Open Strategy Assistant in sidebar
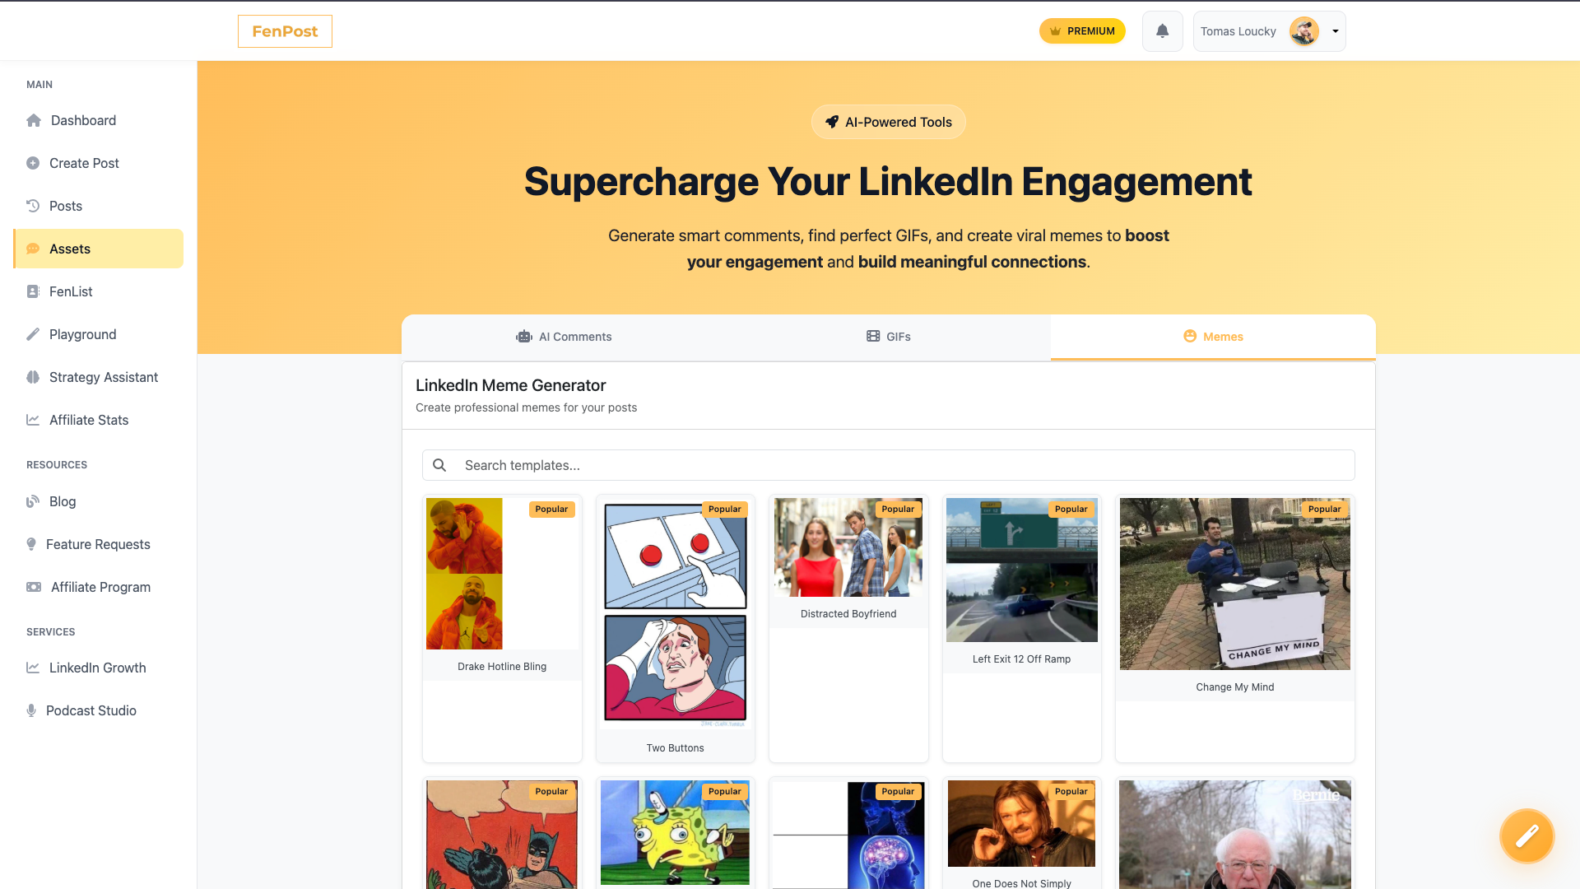Image resolution: width=1580 pixels, height=889 pixels. [x=99, y=377]
